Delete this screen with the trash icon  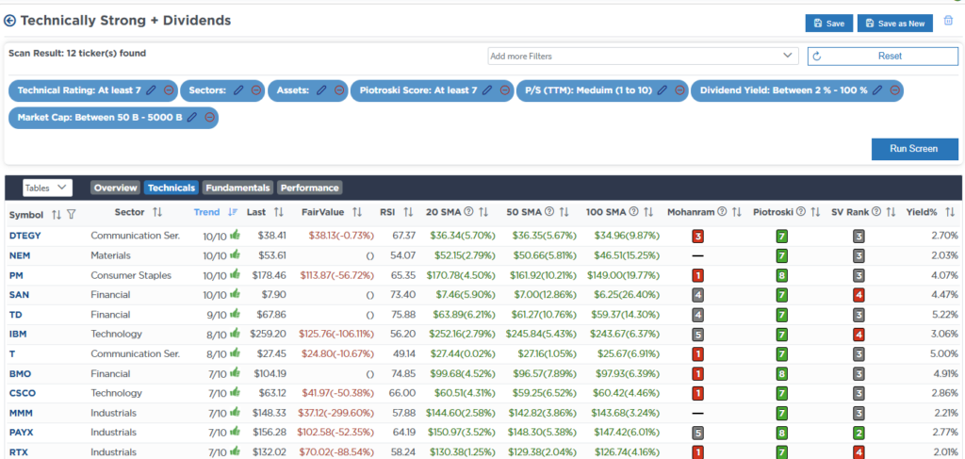[x=948, y=22]
